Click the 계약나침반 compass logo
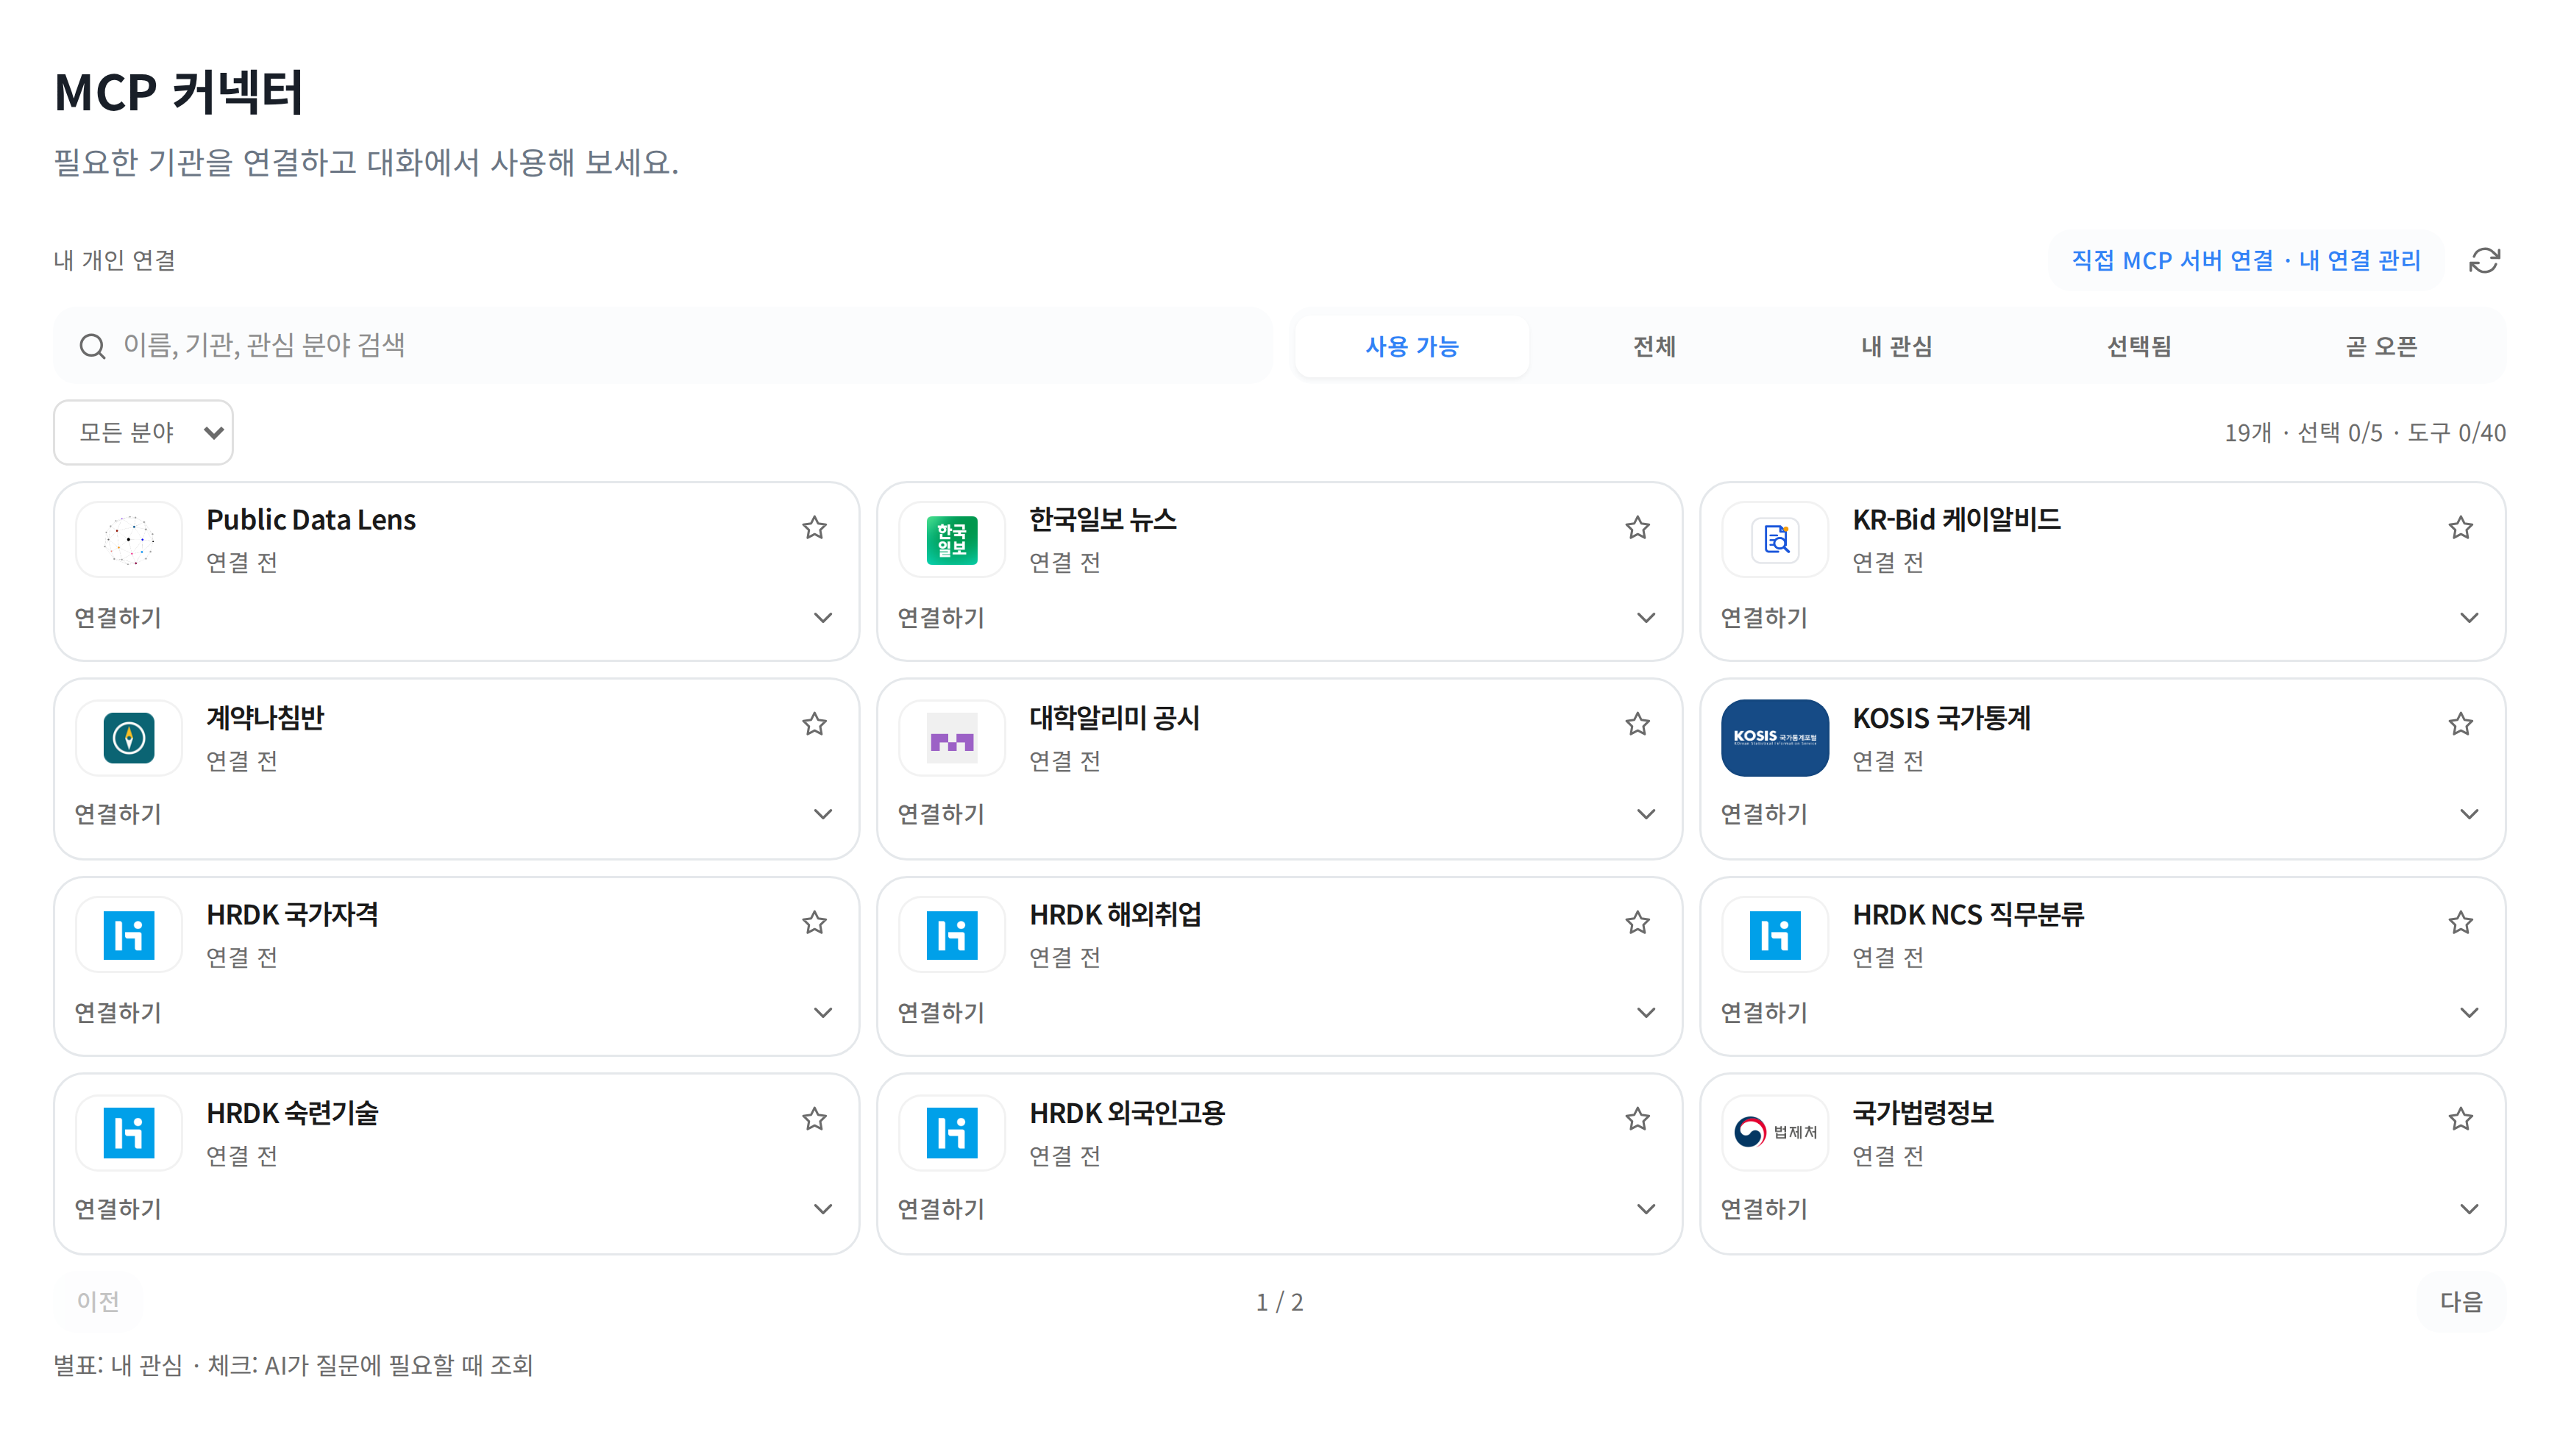2560x1432 pixels. click(x=129, y=738)
